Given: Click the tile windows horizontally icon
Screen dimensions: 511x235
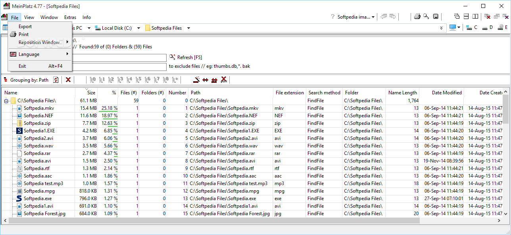Looking at the screenshot, I should pos(466,17).
